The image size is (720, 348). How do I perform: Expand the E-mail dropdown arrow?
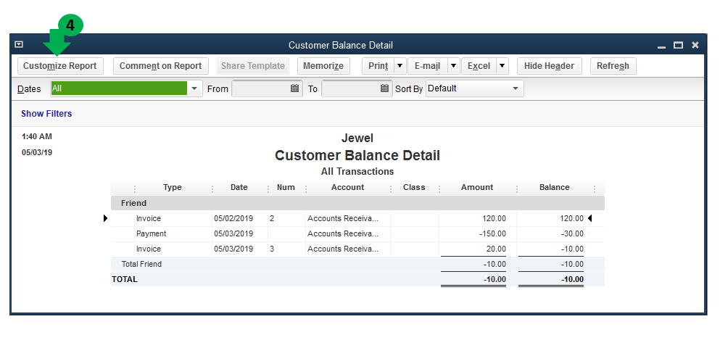click(x=453, y=66)
